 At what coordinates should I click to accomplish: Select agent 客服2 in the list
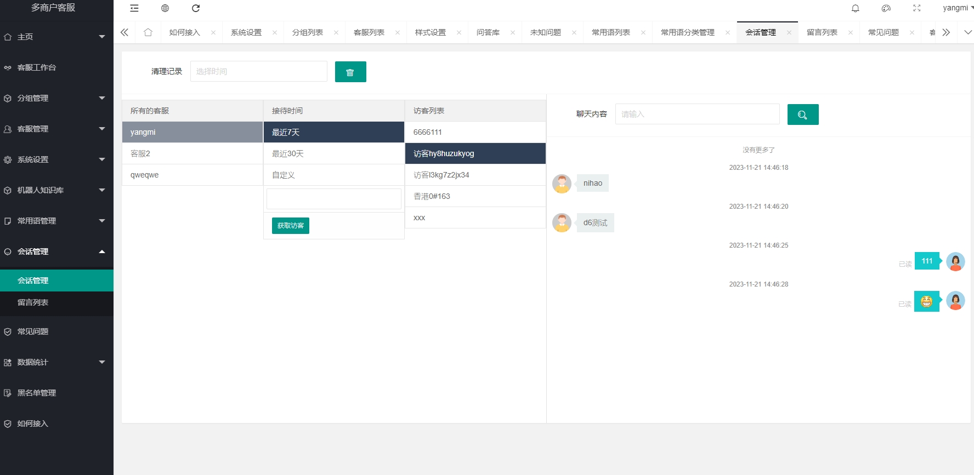(192, 153)
